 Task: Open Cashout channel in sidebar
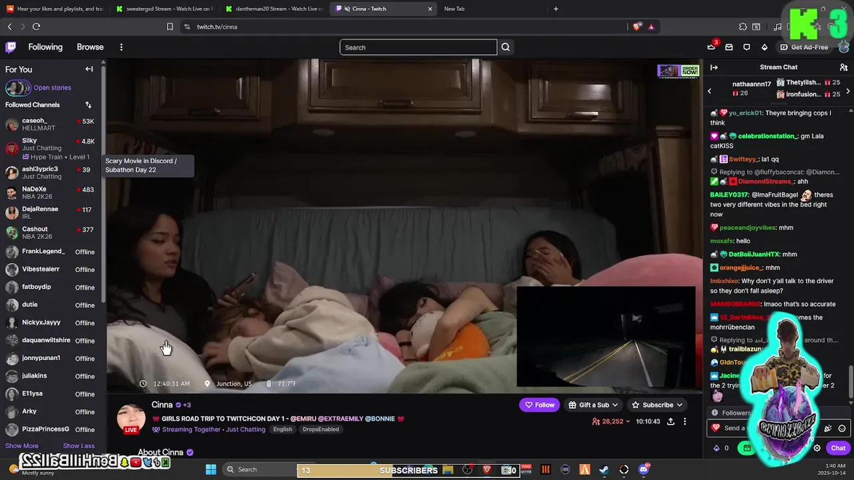coord(50,233)
